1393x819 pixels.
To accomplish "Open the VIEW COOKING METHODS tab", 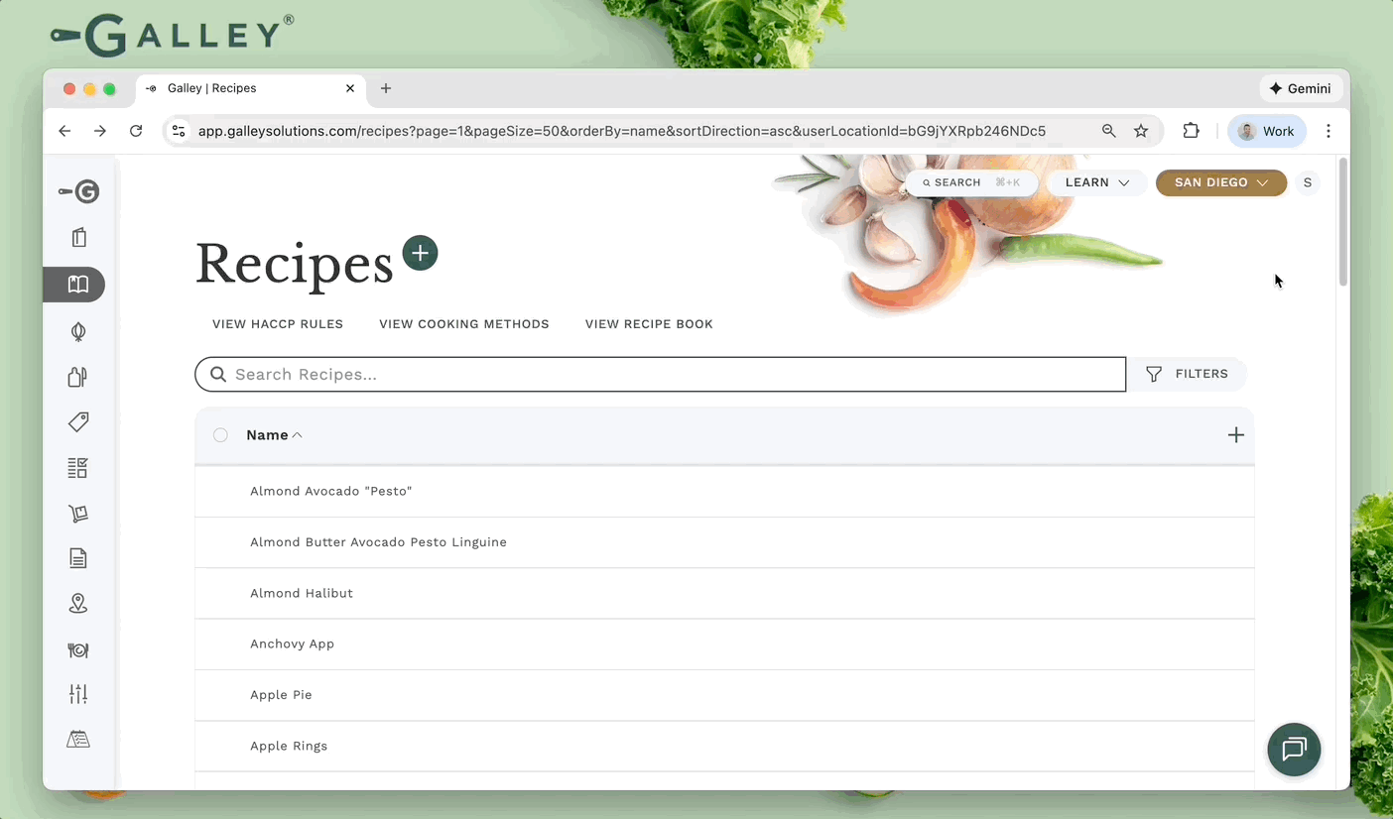I will point(463,324).
